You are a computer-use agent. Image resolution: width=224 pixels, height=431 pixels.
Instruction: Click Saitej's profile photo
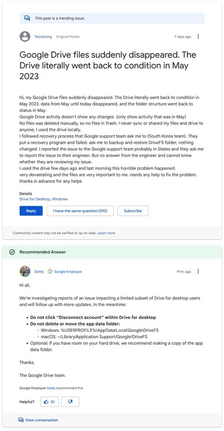(25, 271)
